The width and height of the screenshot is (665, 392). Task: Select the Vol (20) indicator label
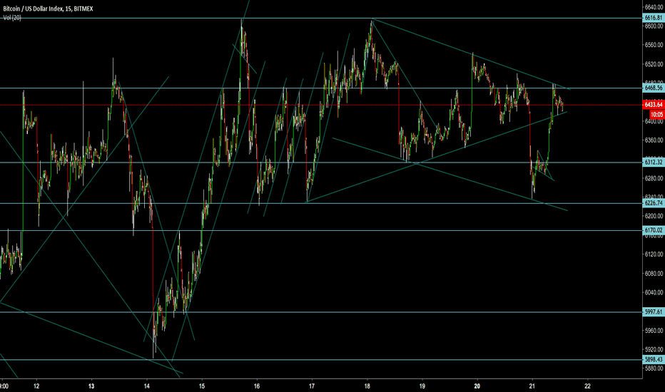tap(12, 18)
